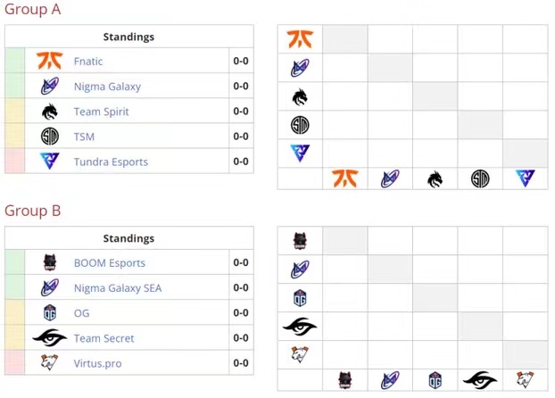The height and width of the screenshot is (398, 555).
Task: Click the Group B heading
Action: click(32, 211)
